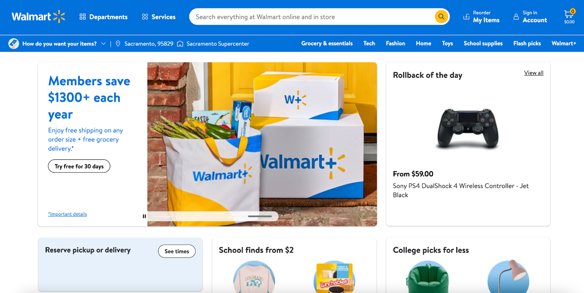Open the shopping cart icon

(569, 14)
